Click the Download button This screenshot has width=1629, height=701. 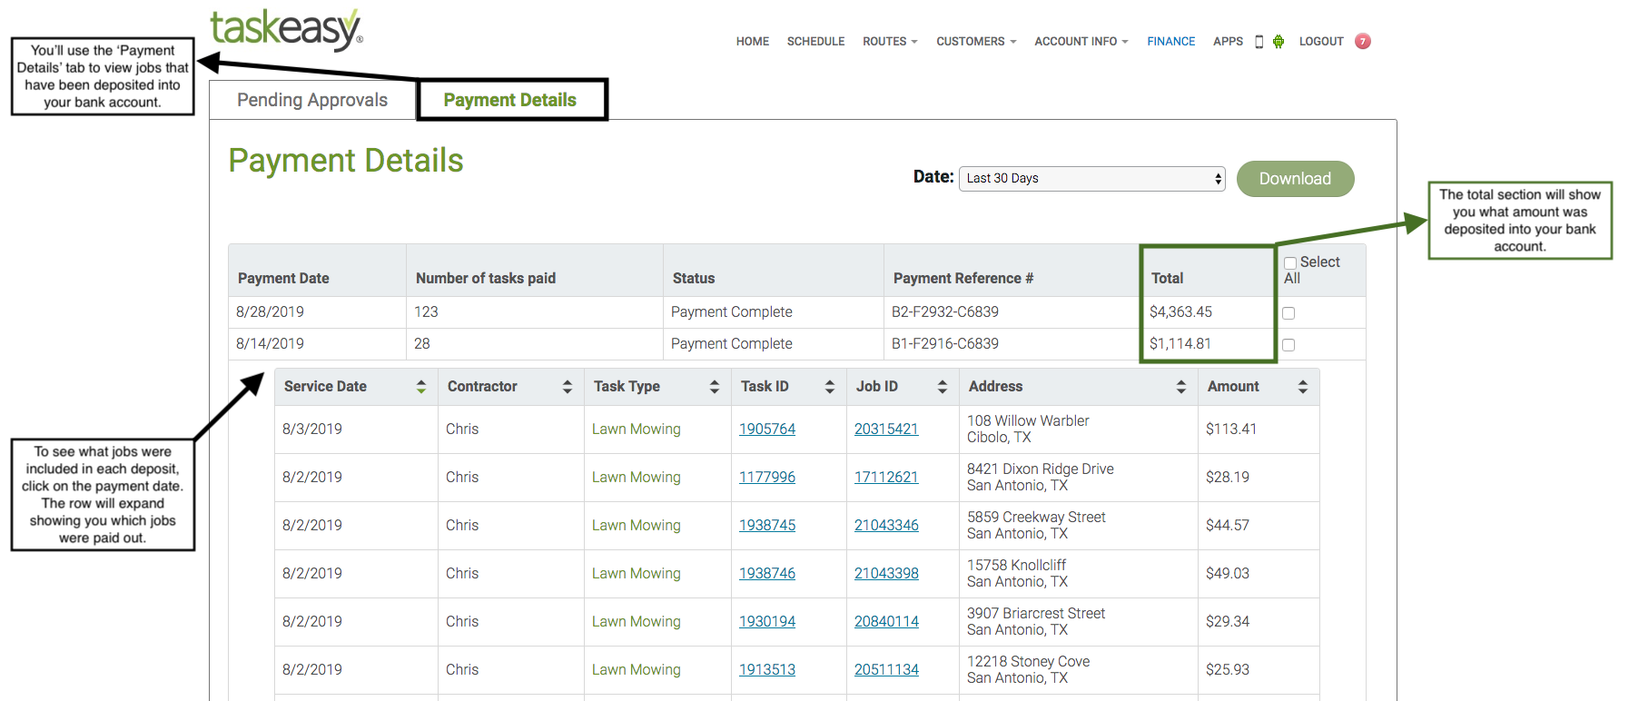click(x=1296, y=179)
